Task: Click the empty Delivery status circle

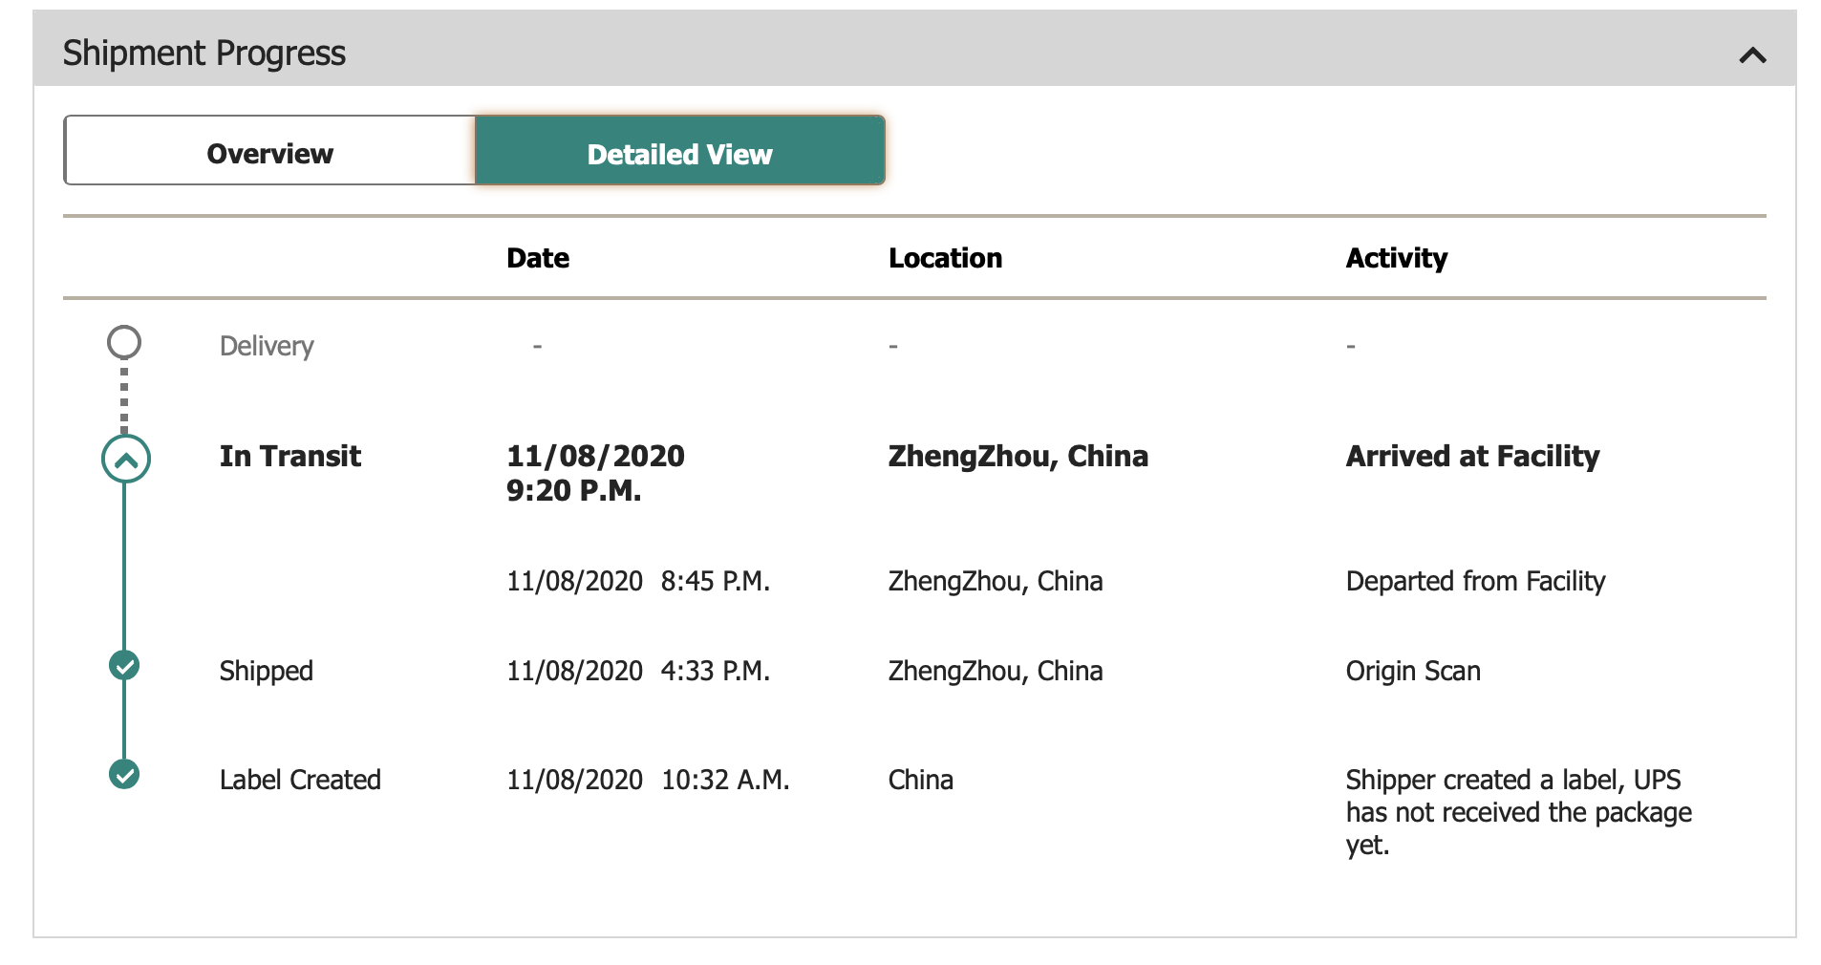Action: click(124, 342)
